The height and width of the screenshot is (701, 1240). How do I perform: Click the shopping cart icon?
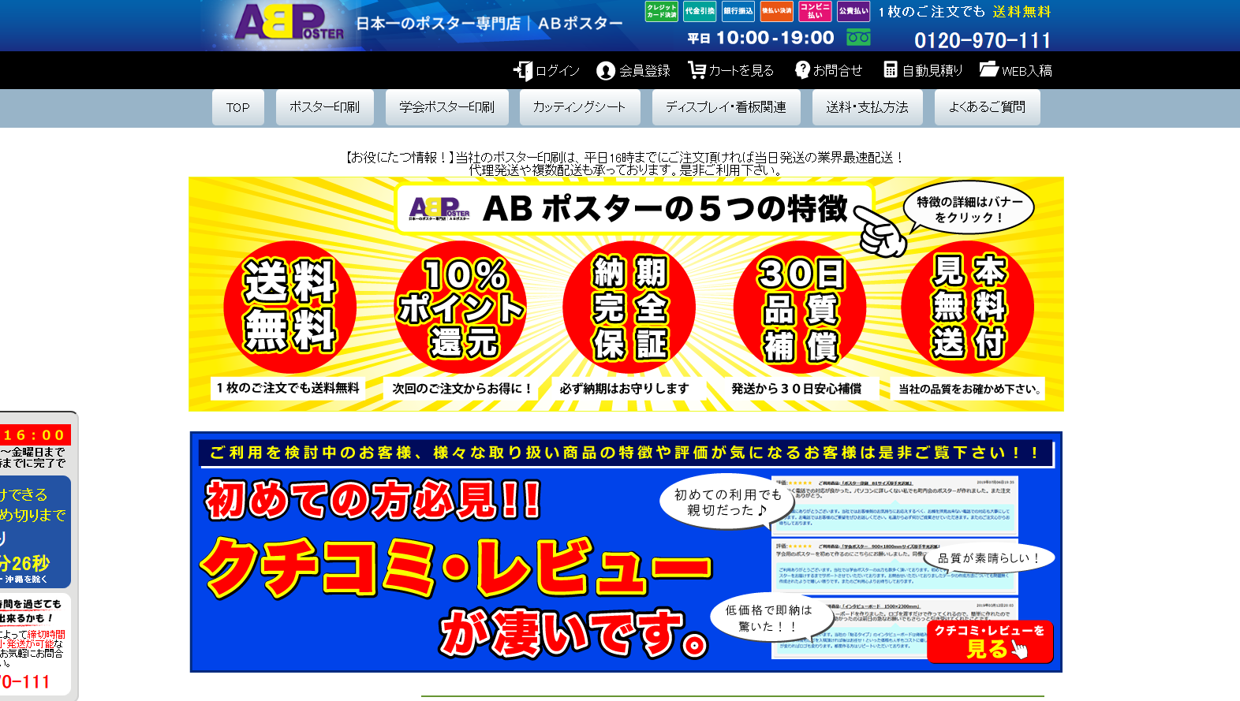pos(697,70)
